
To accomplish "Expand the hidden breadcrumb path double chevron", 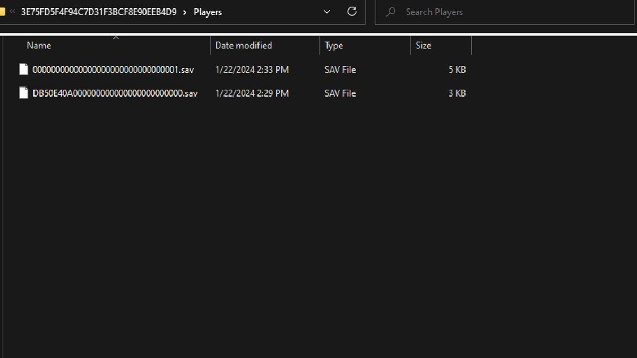I will pyautogui.click(x=12, y=11).
